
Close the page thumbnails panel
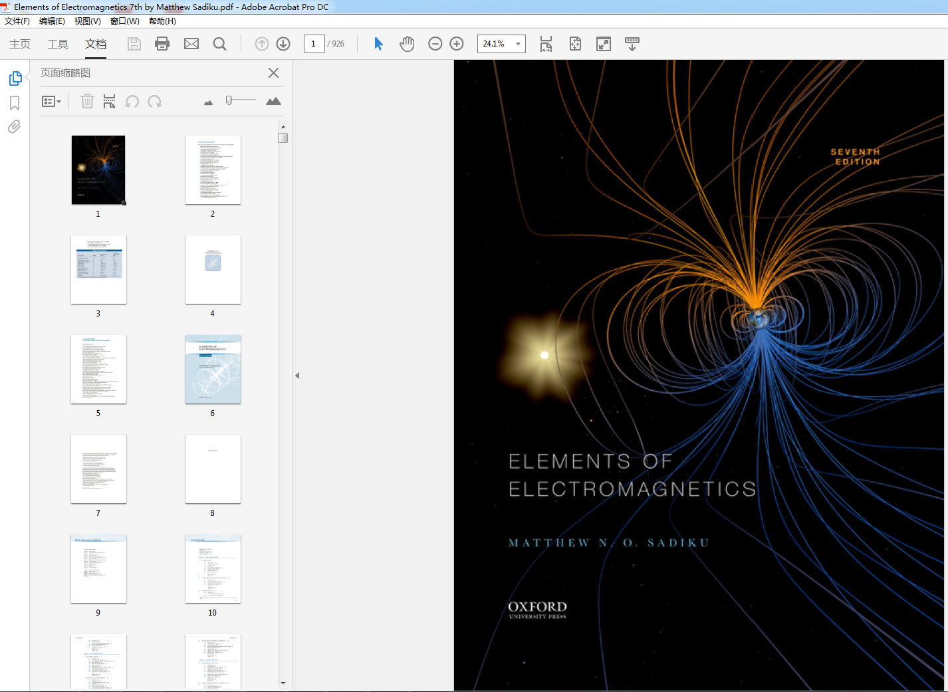[x=273, y=73]
